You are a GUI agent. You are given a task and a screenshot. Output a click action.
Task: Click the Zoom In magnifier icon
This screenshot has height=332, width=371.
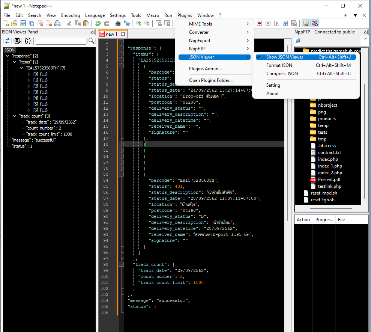coord(138,23)
